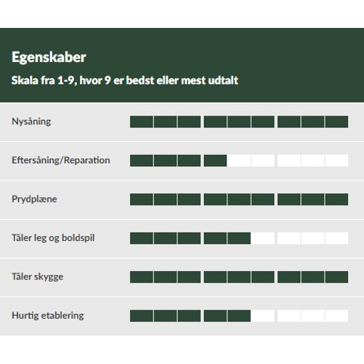Click the Egenskaber heading

pyautogui.click(x=49, y=57)
